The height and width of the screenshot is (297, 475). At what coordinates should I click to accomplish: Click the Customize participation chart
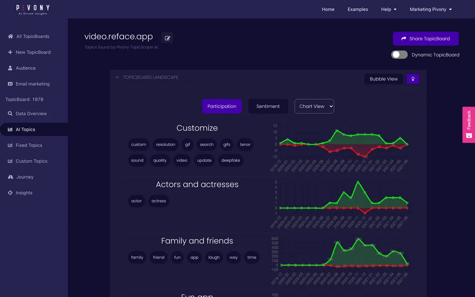tap(340, 148)
